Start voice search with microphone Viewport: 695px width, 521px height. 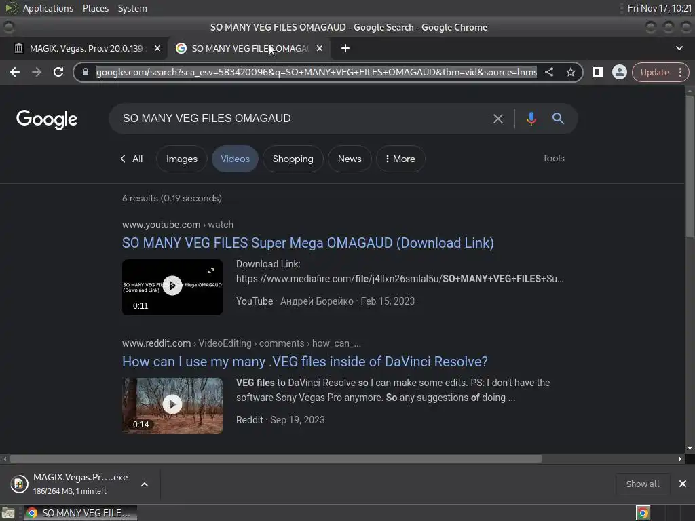pyautogui.click(x=531, y=119)
